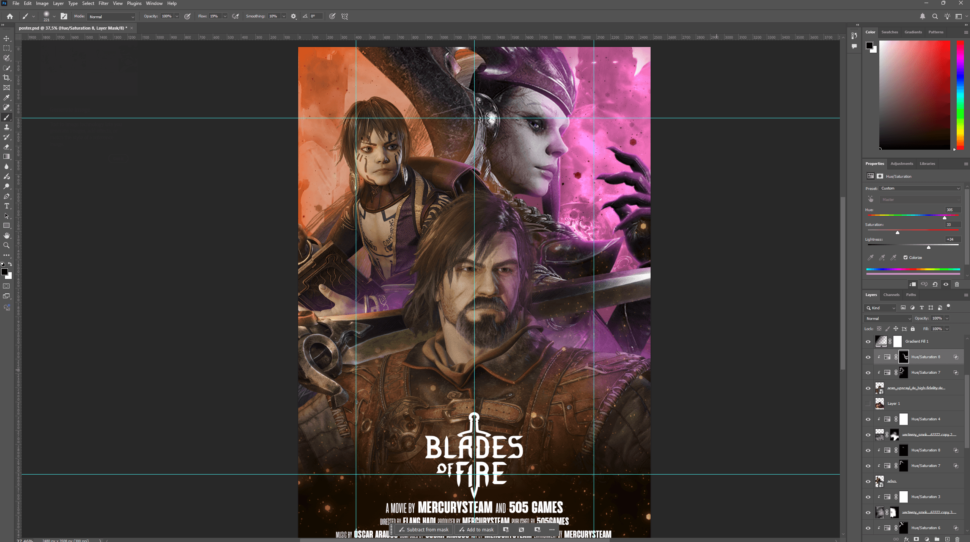
Task: Click the Move tool
Action: [x=6, y=38]
